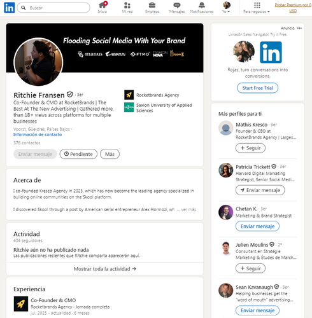Send message to Patricia Trickett

click(x=260, y=190)
